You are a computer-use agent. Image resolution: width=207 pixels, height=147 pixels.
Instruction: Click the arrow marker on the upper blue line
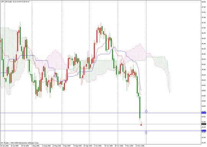click(146, 111)
